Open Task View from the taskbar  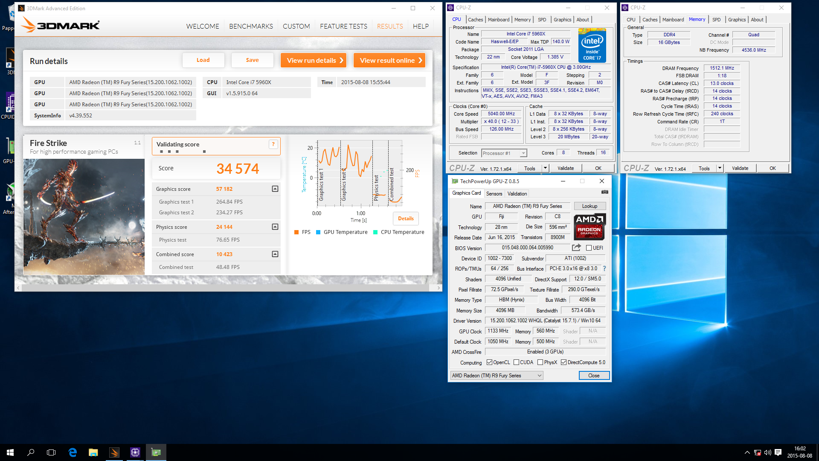click(51, 452)
